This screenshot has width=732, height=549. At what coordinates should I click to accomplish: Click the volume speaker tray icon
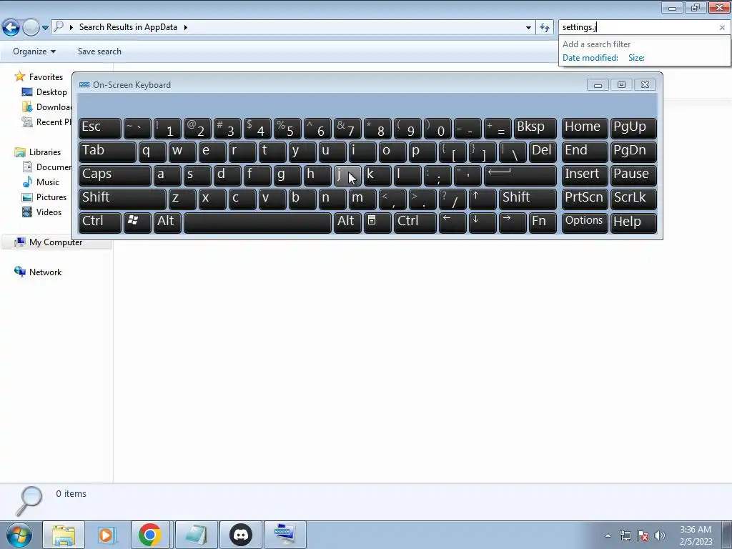coord(660,535)
